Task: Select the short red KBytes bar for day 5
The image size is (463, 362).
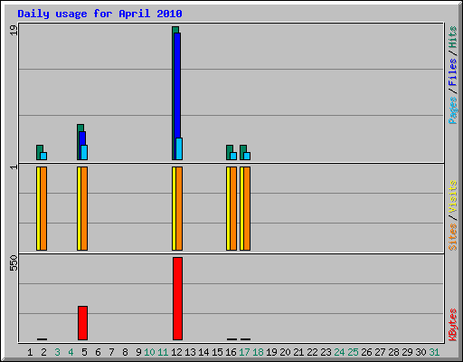Action: pos(82,323)
